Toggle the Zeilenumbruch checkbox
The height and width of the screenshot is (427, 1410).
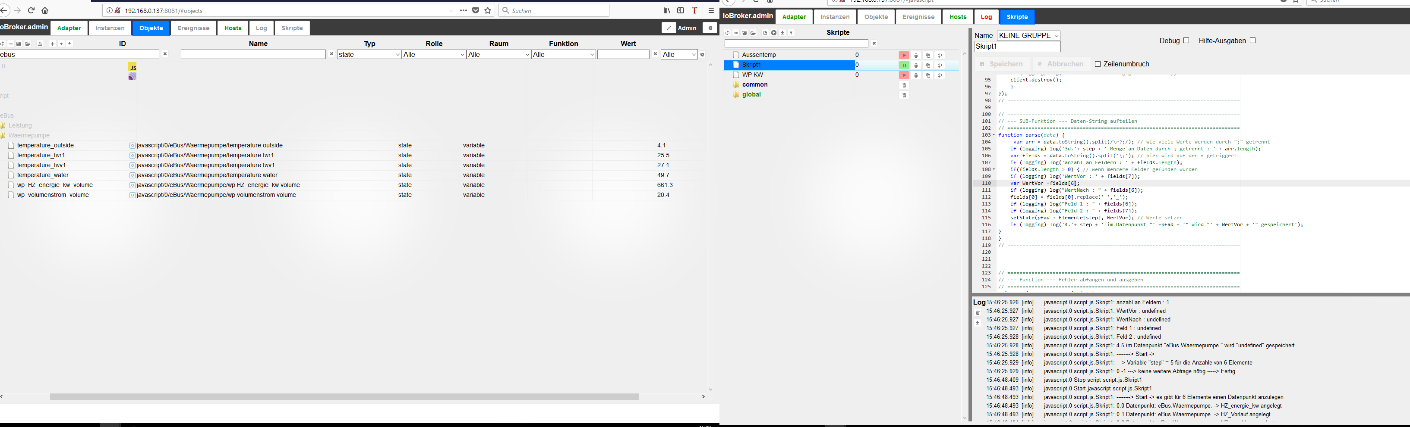[x=1098, y=64]
